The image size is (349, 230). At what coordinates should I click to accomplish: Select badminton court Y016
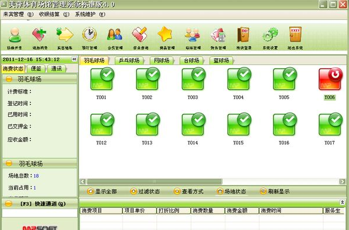tap(285, 124)
